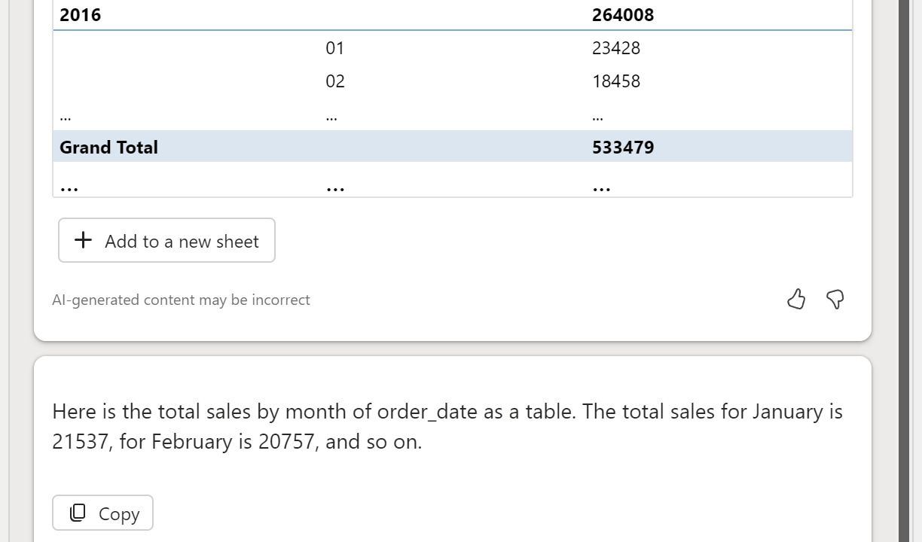Select the month 02 cell
The height and width of the screenshot is (542, 922).
(335, 81)
